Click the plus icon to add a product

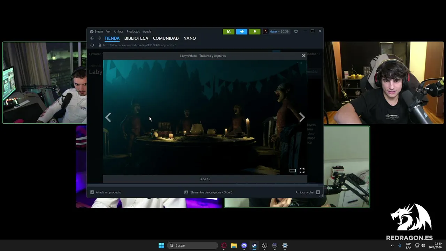point(92,192)
